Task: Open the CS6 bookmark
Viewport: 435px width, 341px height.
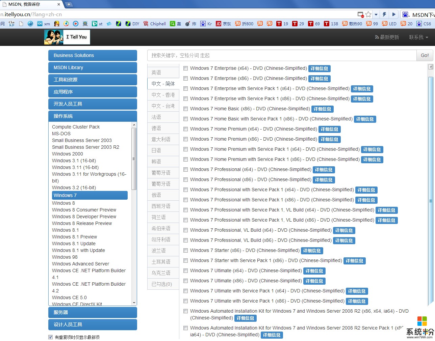Action: coord(424,24)
